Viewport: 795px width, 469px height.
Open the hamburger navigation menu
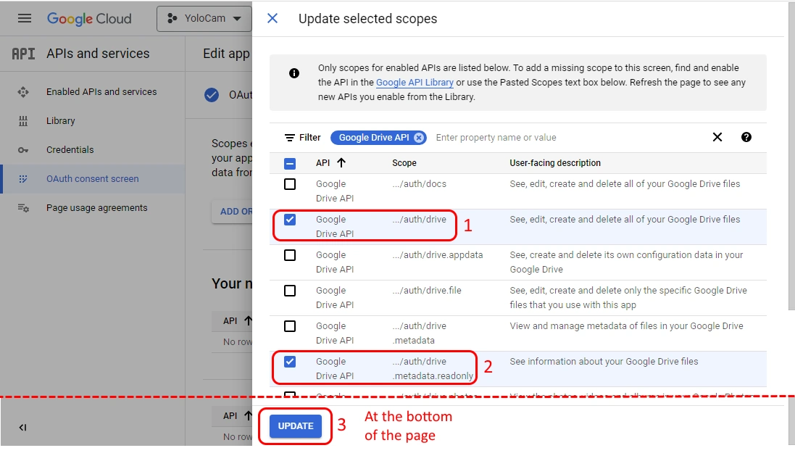tap(25, 18)
